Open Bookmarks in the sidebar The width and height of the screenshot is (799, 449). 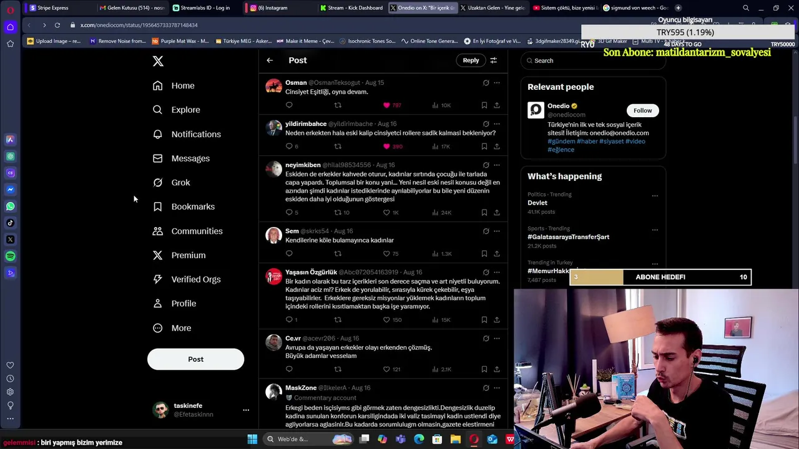(x=184, y=206)
